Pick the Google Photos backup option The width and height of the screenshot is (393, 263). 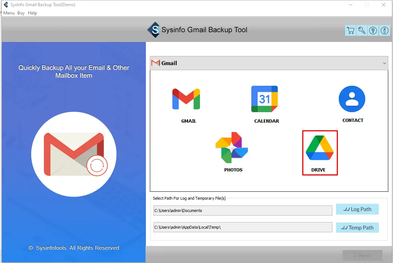point(232,147)
